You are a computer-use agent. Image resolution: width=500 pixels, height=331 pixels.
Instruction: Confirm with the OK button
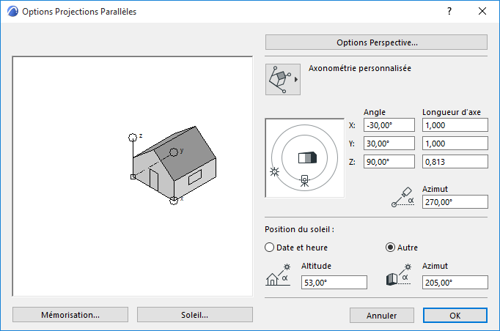click(x=455, y=316)
